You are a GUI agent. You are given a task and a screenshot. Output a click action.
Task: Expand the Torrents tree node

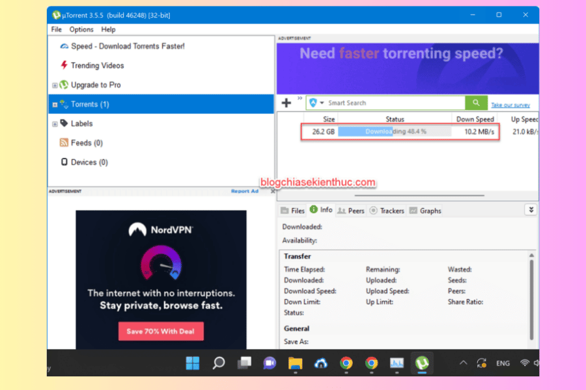pyautogui.click(x=55, y=105)
